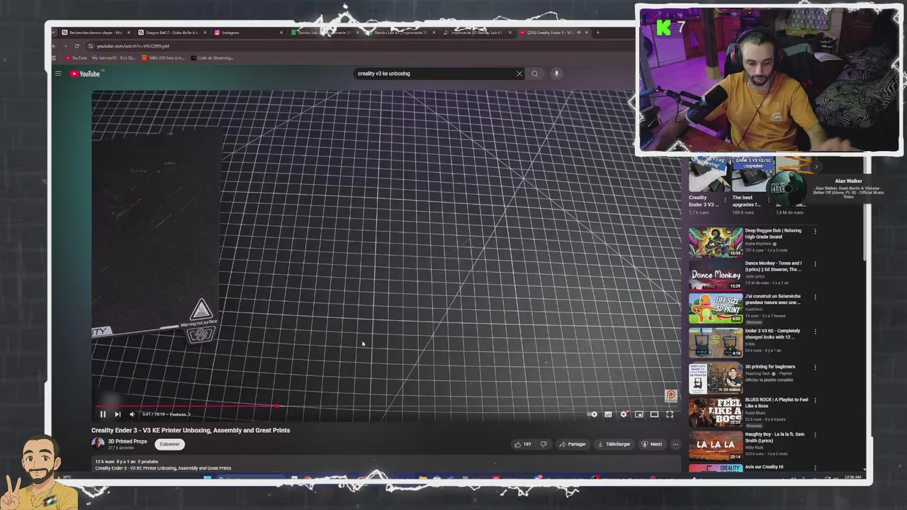Viewport: 907px width, 510px height.
Task: Open player settings gear
Action: (x=624, y=414)
